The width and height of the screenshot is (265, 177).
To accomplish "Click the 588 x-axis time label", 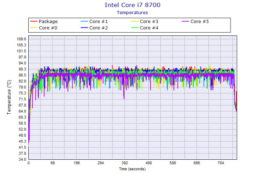I will [x=173, y=163].
